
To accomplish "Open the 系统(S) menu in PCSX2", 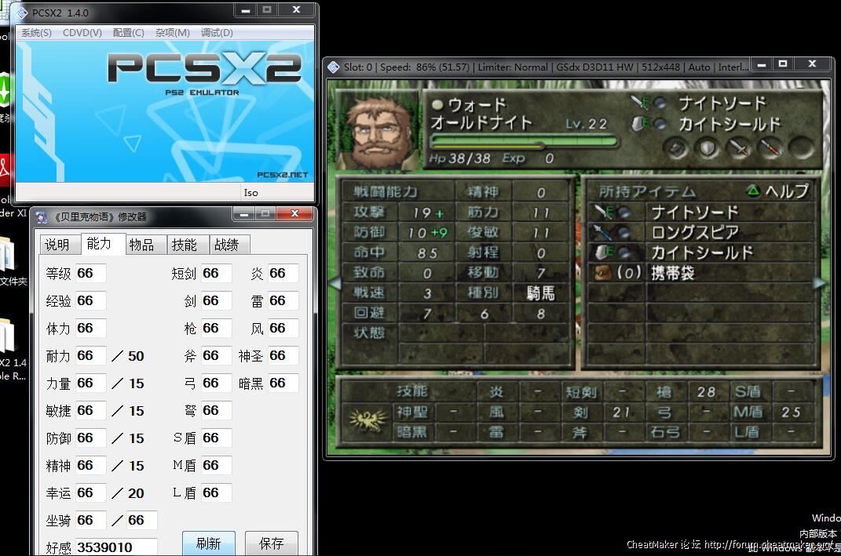I will (36, 33).
